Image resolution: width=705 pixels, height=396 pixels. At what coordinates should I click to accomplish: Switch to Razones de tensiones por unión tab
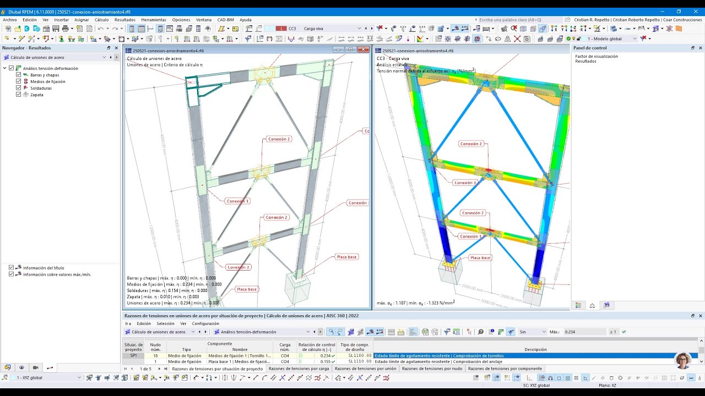coord(365,369)
